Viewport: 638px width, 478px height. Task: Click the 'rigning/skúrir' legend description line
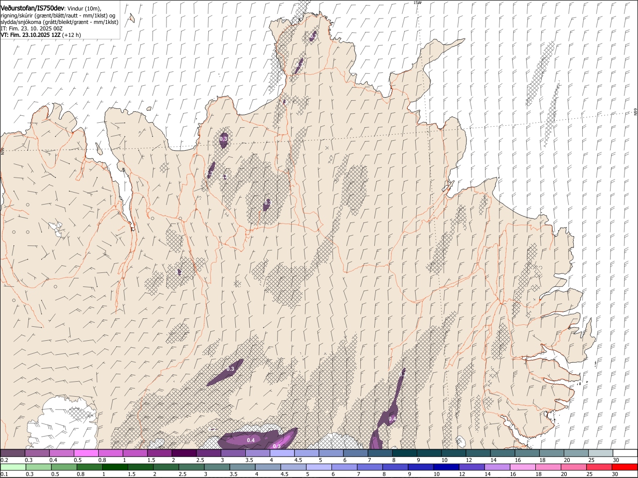58,15
